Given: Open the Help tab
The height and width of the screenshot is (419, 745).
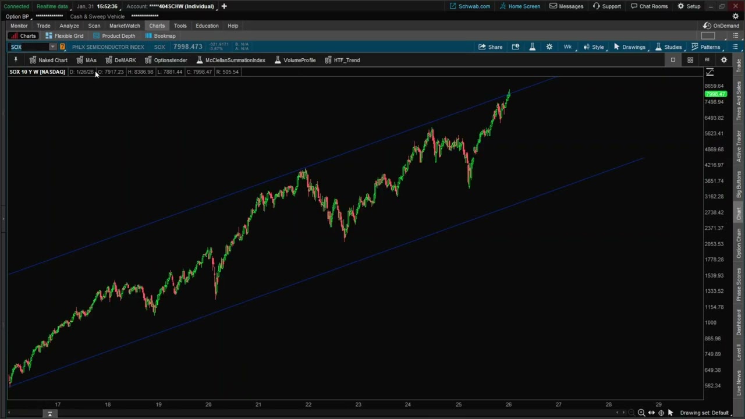Looking at the screenshot, I should click(x=233, y=26).
